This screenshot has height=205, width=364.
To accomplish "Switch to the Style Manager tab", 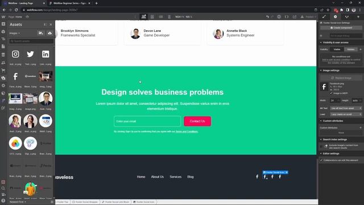I will pyautogui.click(x=347, y=17).
